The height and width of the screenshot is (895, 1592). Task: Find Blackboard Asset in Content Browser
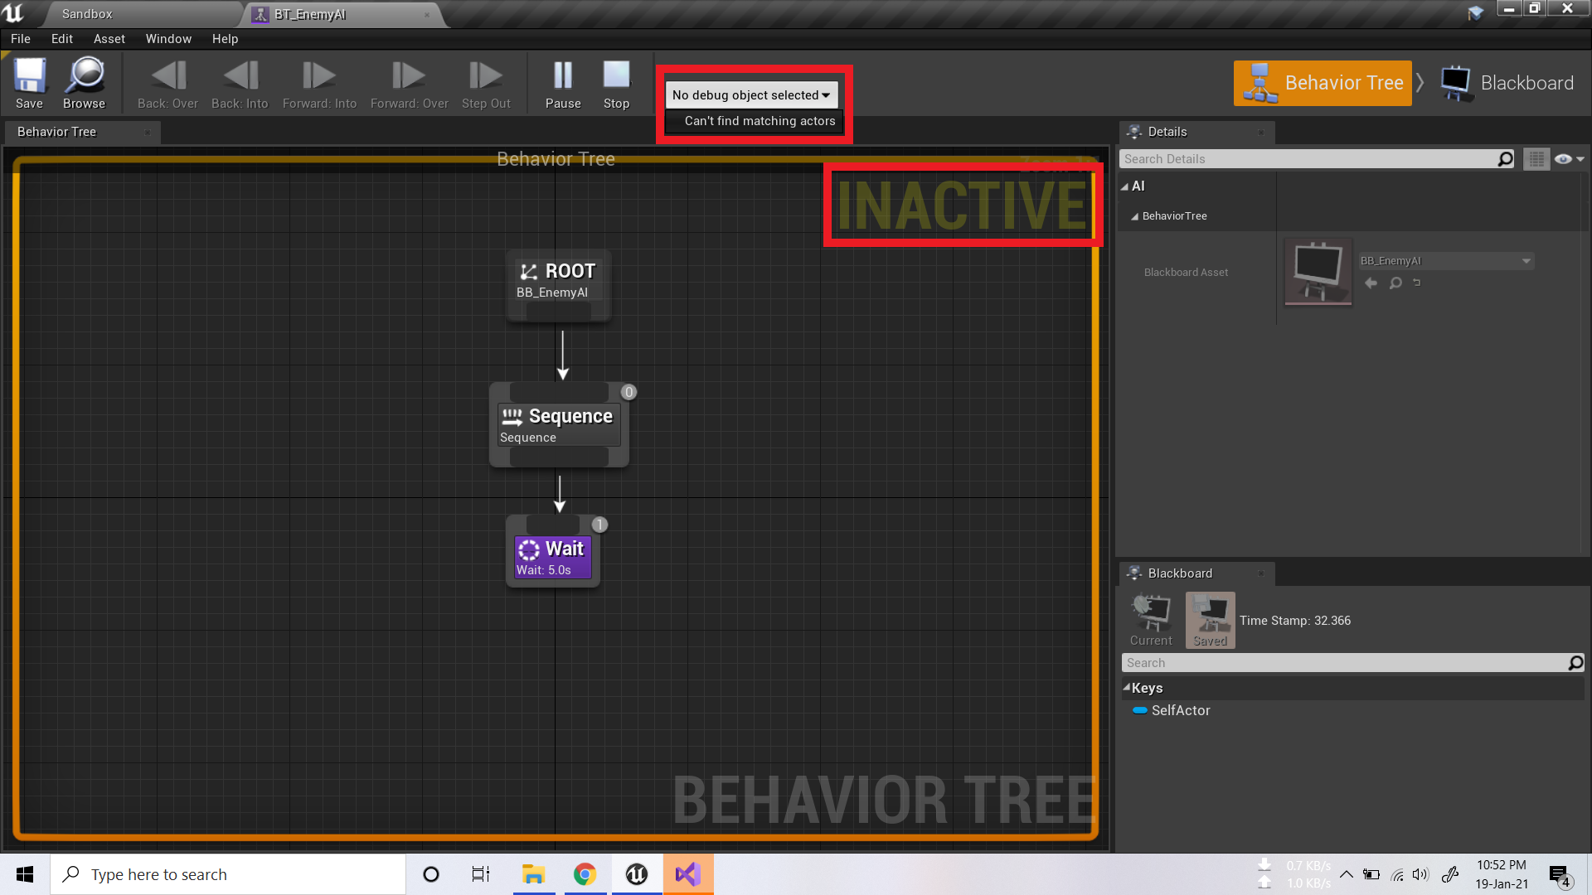(x=1395, y=283)
